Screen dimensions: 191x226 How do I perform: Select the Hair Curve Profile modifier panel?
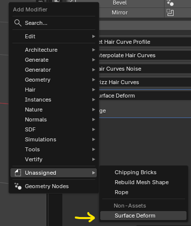(145, 42)
